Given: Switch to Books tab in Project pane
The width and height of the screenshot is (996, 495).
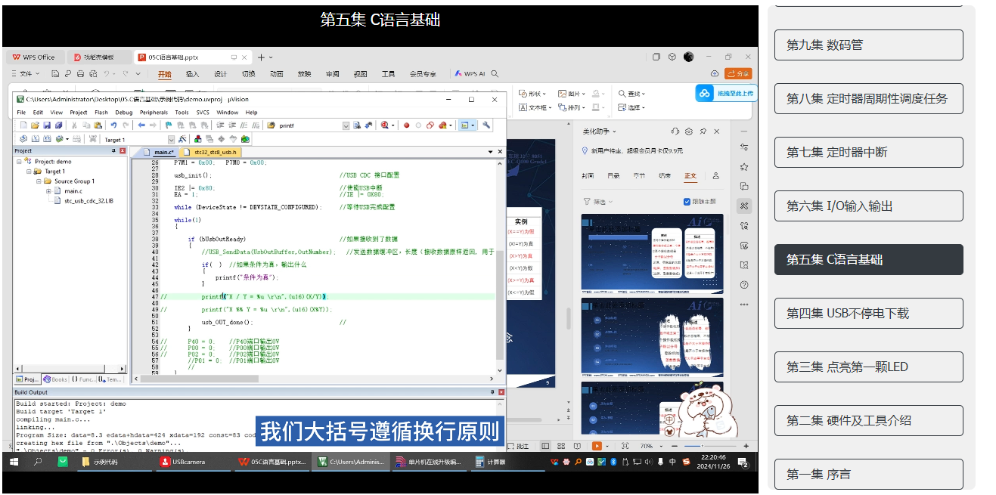Looking at the screenshot, I should click(55, 379).
